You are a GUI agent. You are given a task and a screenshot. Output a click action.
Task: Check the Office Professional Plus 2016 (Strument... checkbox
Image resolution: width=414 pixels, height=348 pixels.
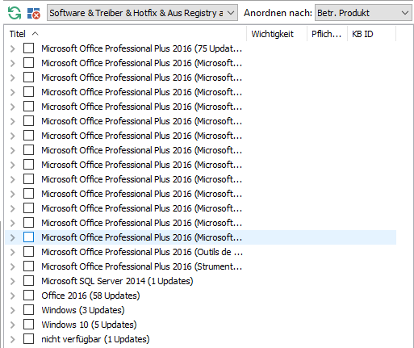28,266
